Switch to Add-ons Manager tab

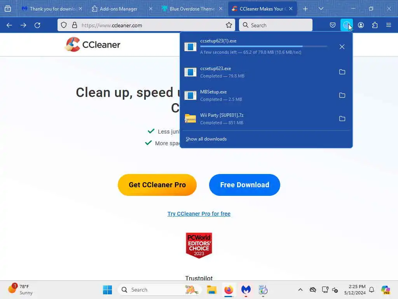[x=118, y=9]
